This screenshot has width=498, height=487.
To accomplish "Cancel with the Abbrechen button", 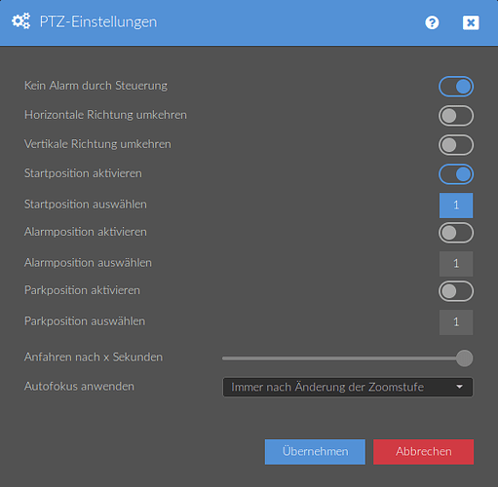I will pyautogui.click(x=423, y=452).
